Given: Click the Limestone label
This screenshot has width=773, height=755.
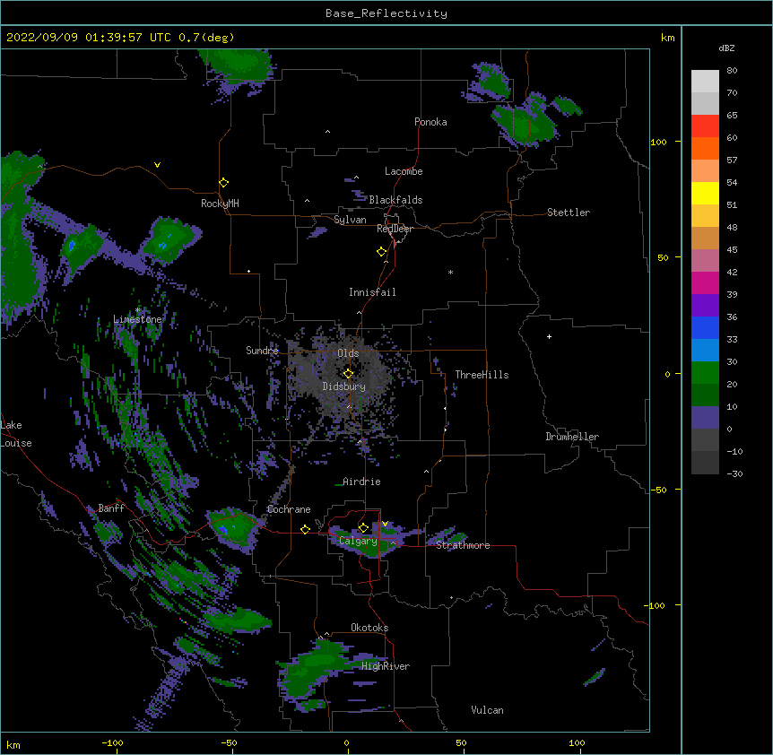Looking at the screenshot, I should [137, 319].
